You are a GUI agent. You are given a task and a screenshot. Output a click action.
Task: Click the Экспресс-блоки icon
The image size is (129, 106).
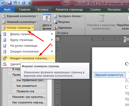pos(55,16)
